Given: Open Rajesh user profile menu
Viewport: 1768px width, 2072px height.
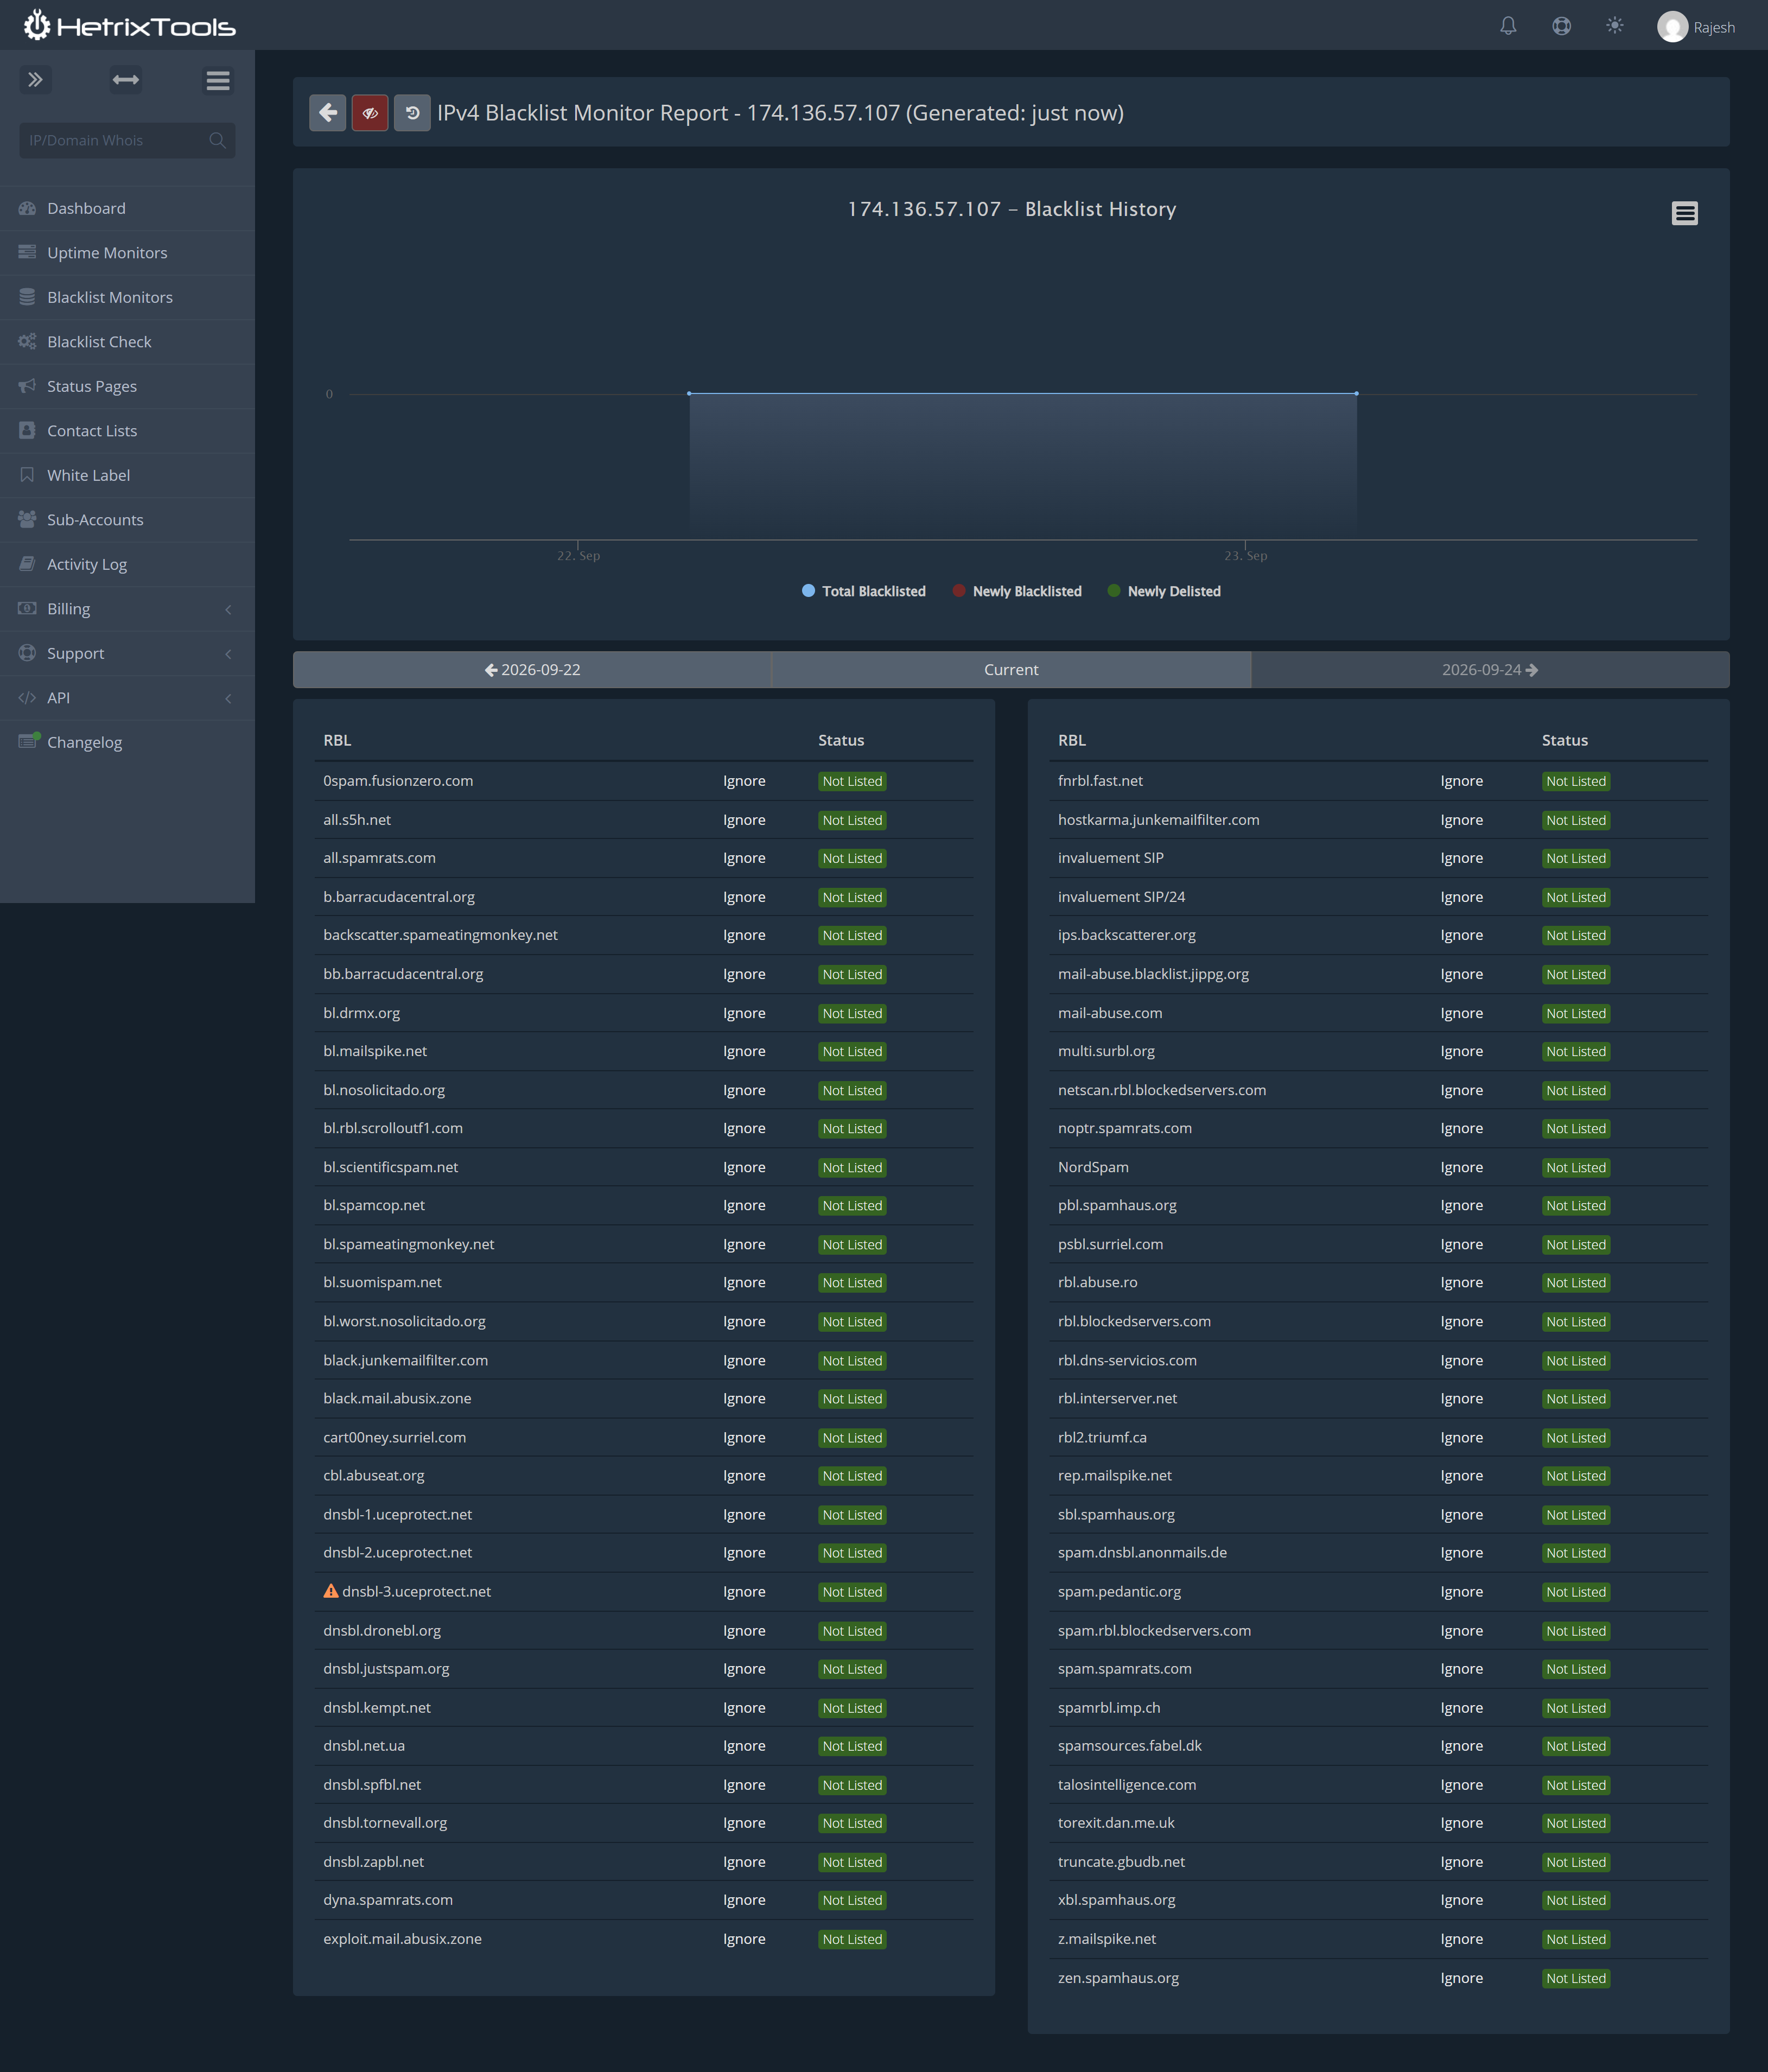Looking at the screenshot, I should point(1696,27).
